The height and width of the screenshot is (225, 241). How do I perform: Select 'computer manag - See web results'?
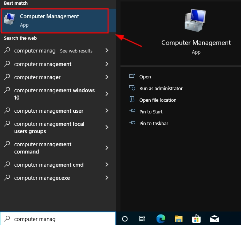tap(53, 51)
